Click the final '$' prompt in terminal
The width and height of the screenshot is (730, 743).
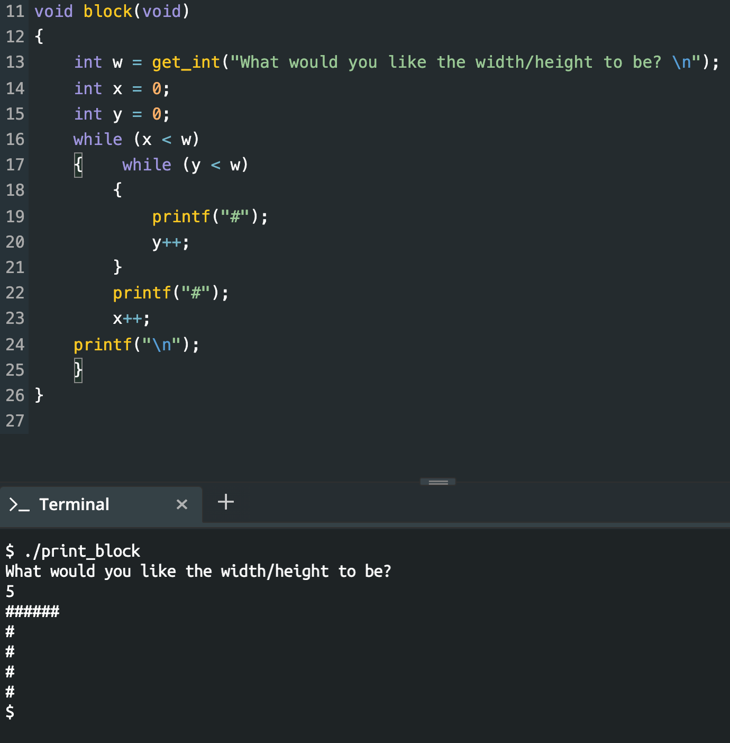[x=10, y=712]
